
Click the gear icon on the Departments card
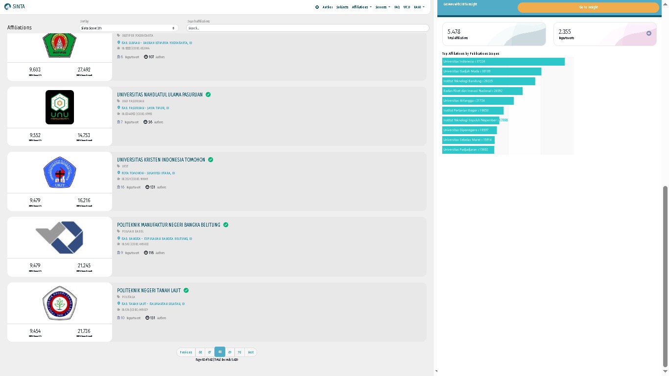(x=649, y=33)
